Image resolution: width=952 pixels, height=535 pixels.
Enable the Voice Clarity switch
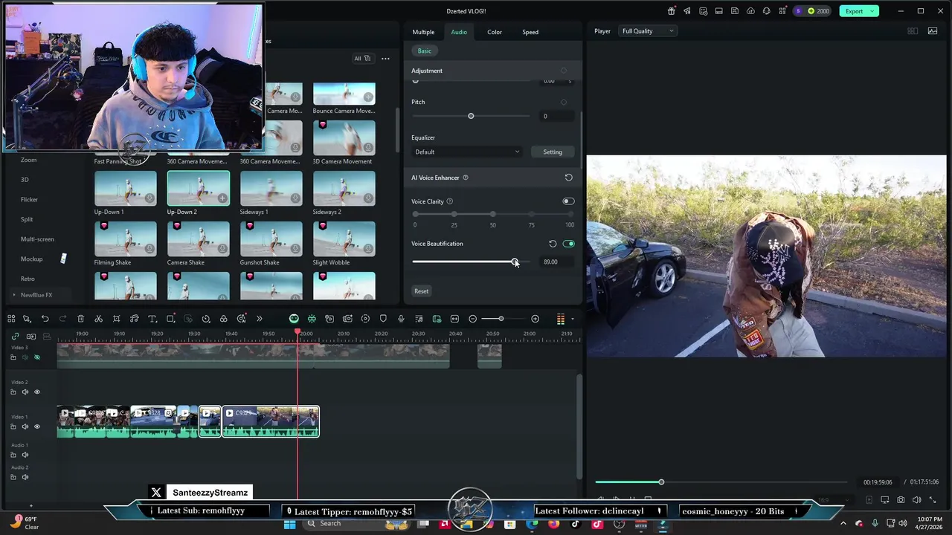(x=568, y=201)
